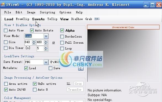
Task: Click FromClip toolbar item
Action: pyautogui.click(x=22, y=19)
